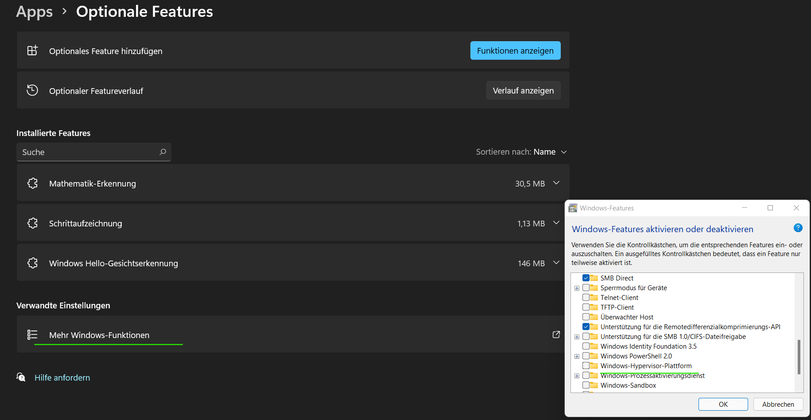Select the Unterstützung für die Remotedifferenzialkomprimierungs-API label

point(690,327)
